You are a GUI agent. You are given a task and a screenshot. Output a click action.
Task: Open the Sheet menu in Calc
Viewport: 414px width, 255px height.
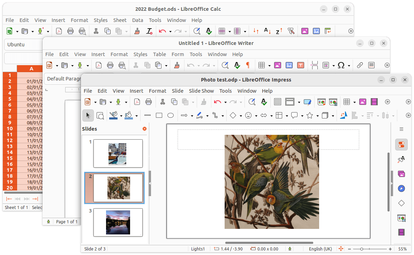[120, 20]
